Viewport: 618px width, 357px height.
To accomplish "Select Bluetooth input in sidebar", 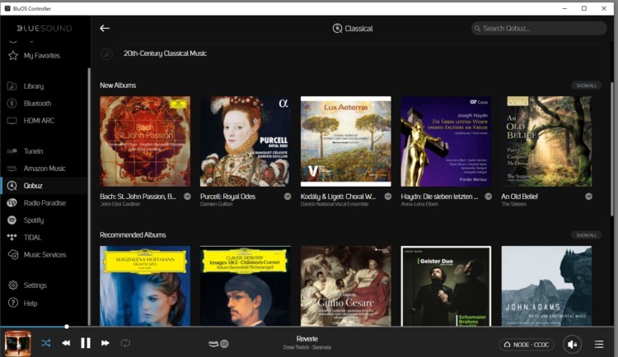I will point(37,104).
